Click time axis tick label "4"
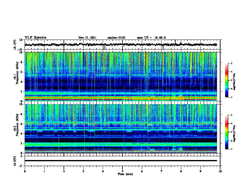 [x=103, y=171]
